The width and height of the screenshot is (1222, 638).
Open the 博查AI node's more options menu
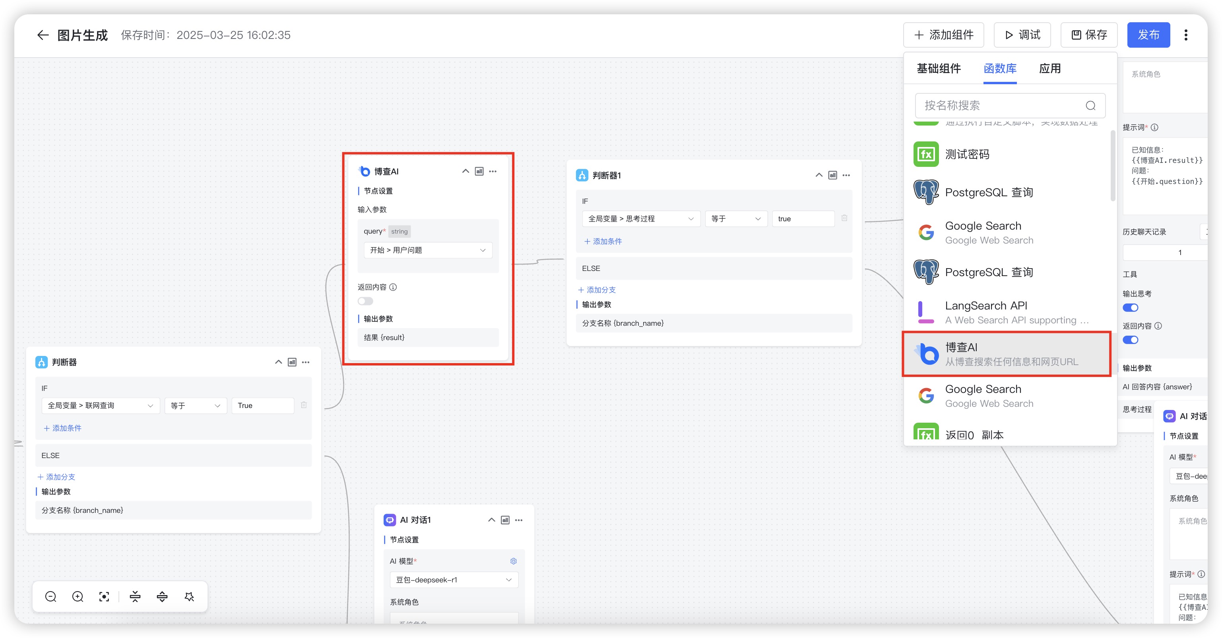pos(493,171)
